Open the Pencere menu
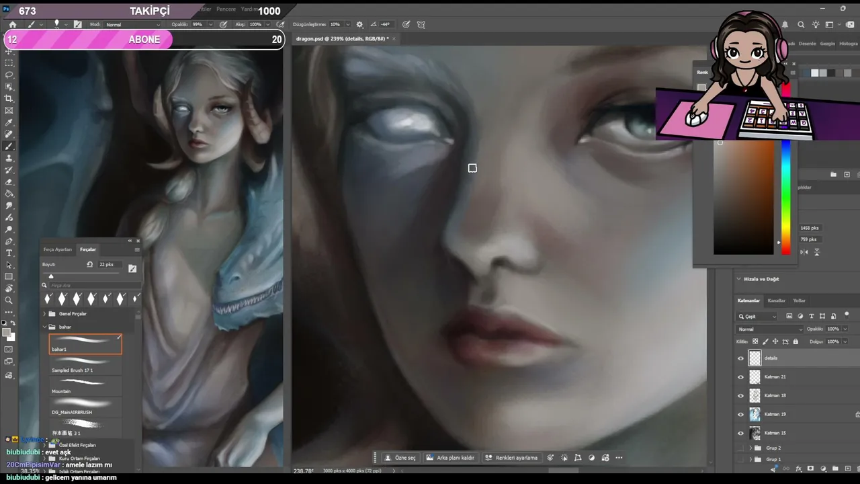 [226, 9]
